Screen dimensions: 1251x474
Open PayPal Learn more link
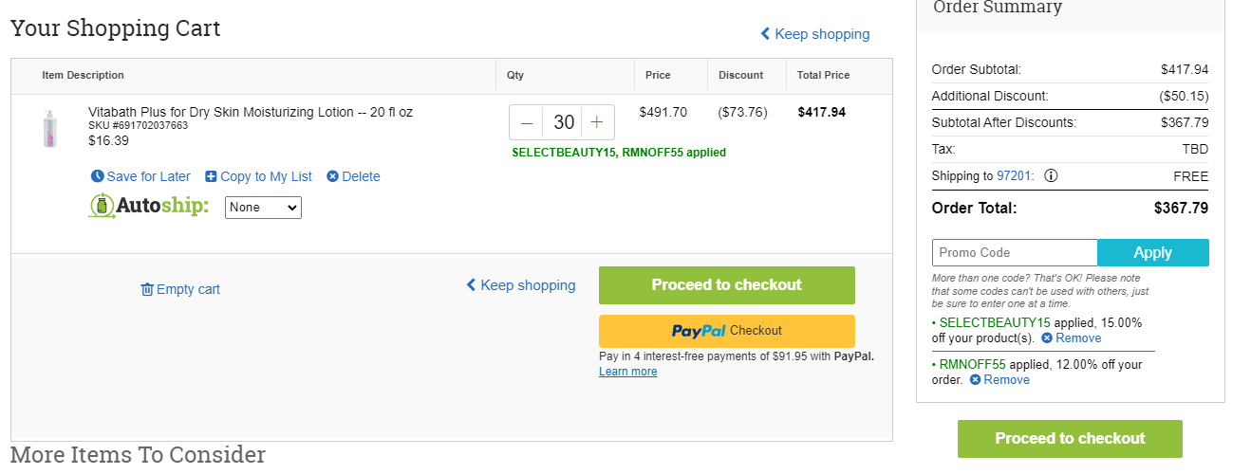(x=627, y=372)
